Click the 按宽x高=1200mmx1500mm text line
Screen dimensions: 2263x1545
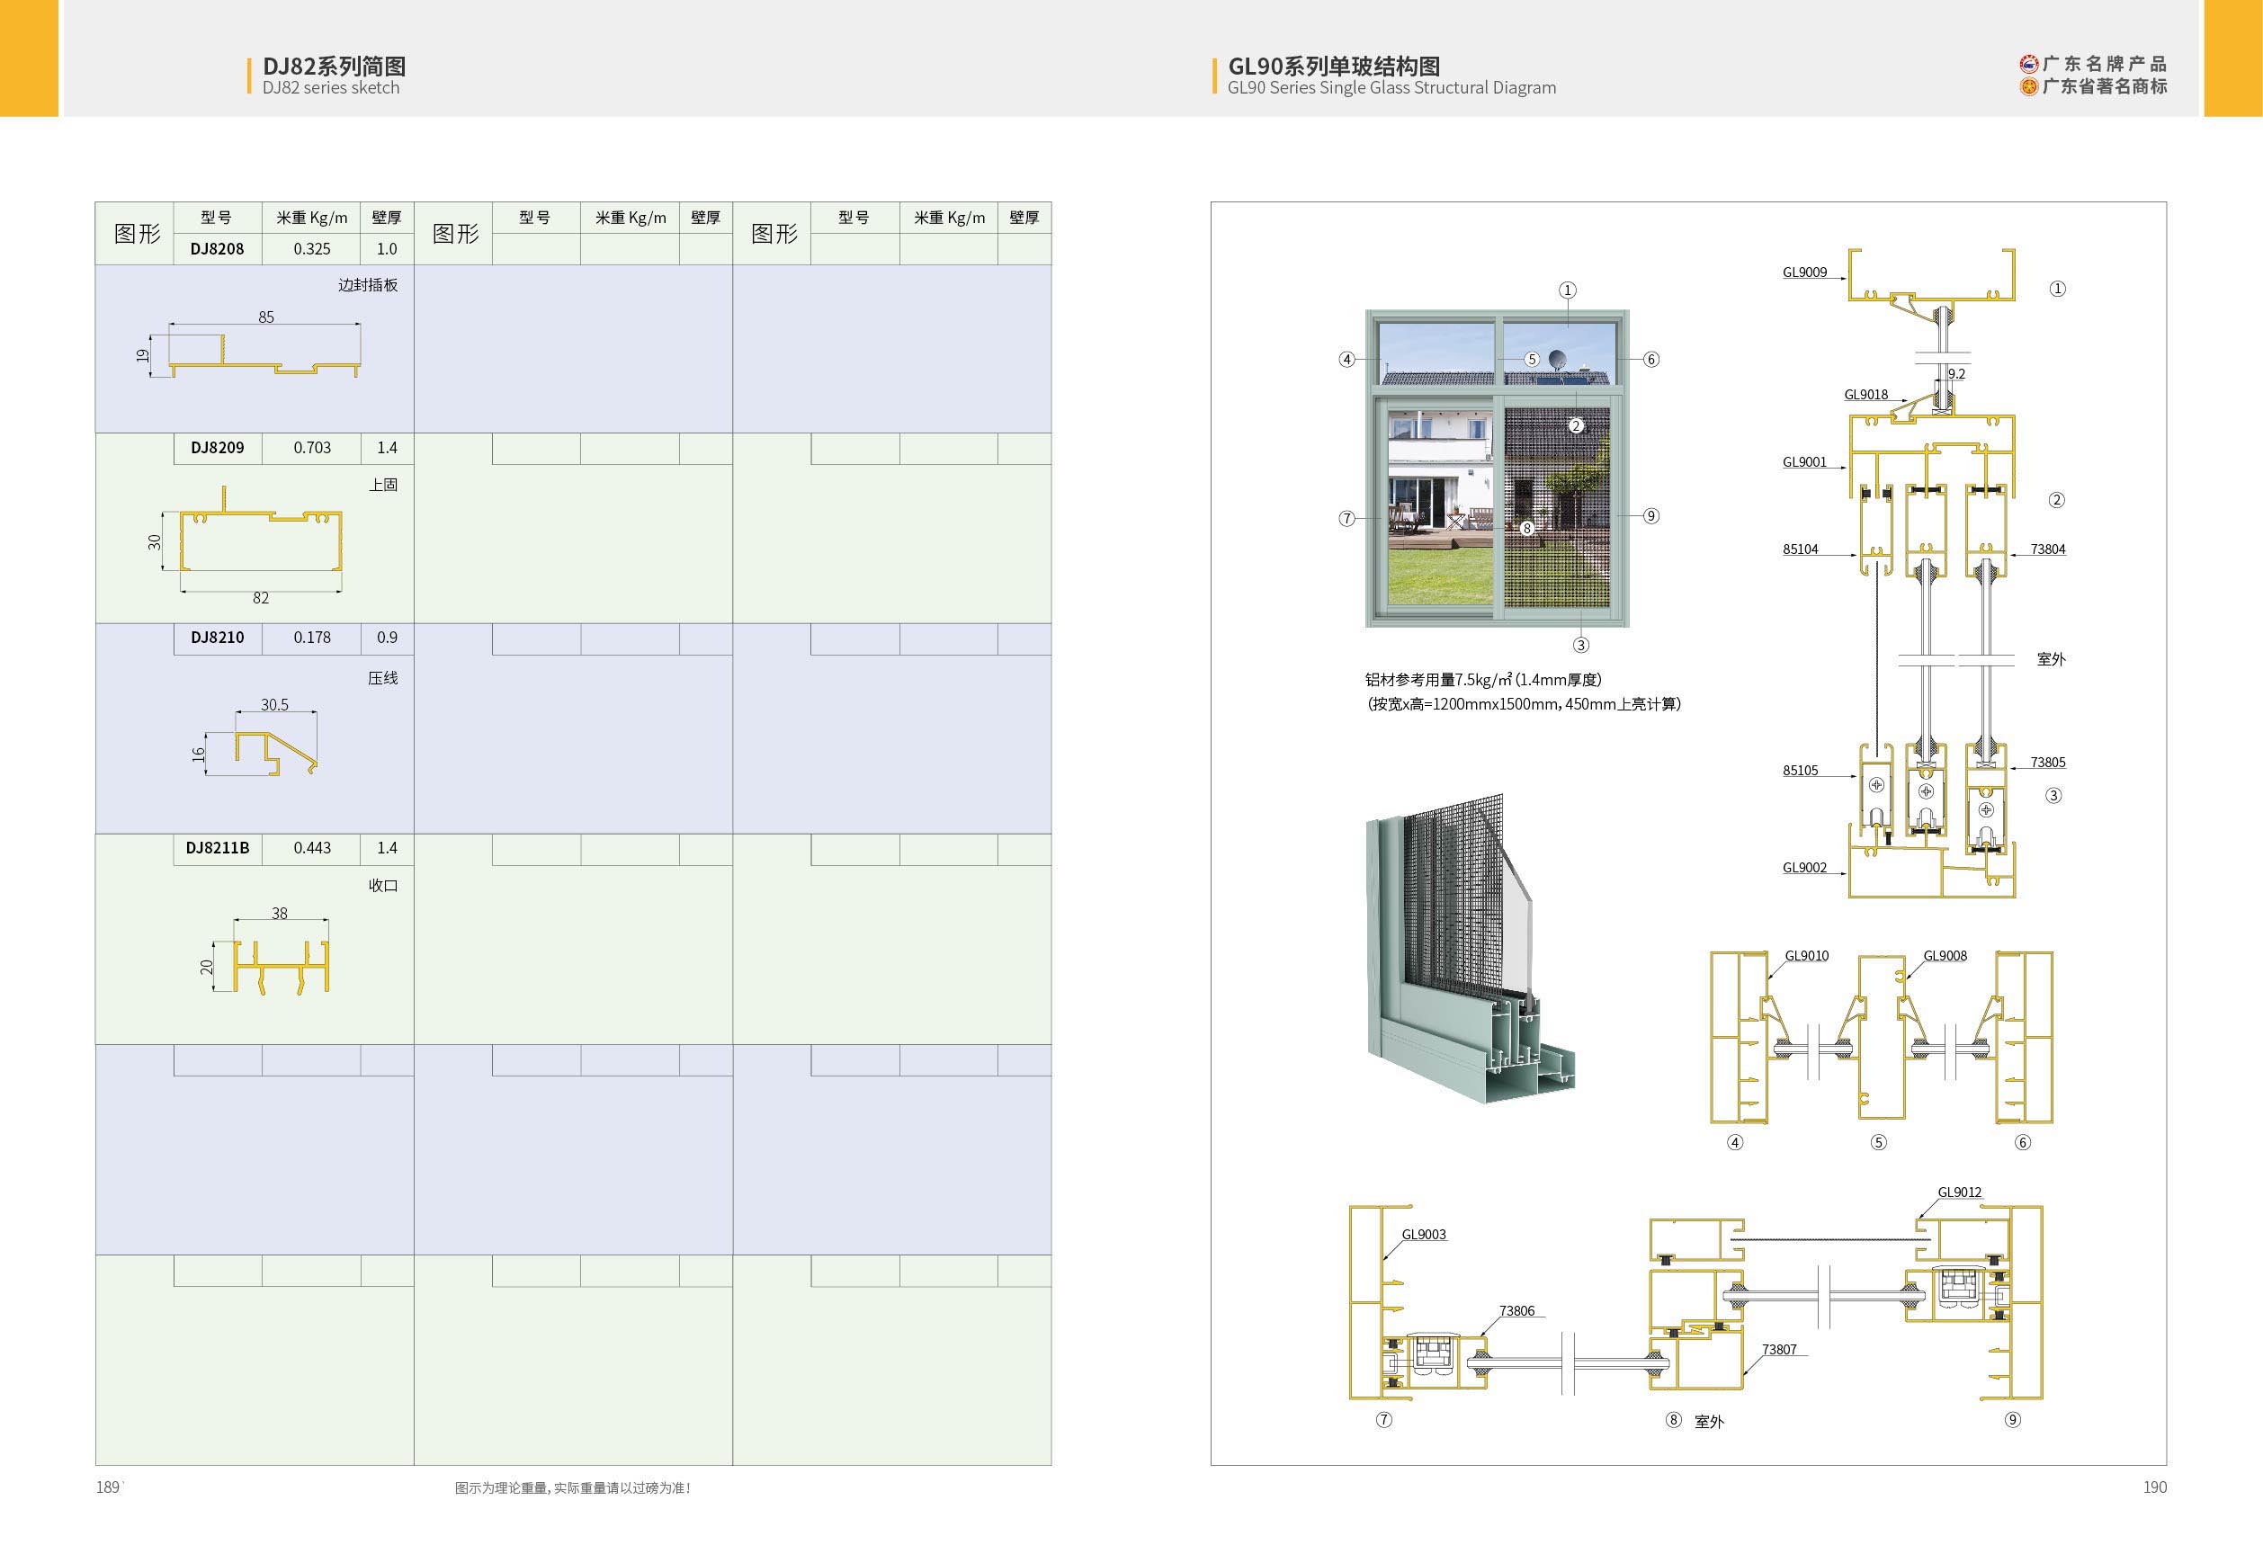coord(1524,704)
